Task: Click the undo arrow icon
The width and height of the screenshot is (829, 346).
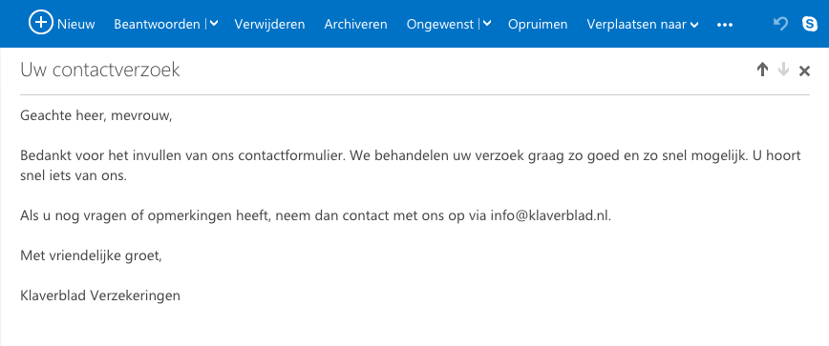Action: click(780, 24)
